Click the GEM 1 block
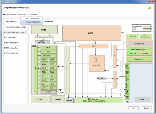Viewport: 156px width, 114px height. 53,60
